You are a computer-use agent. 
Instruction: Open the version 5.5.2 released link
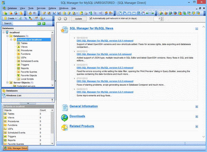(x=105, y=81)
